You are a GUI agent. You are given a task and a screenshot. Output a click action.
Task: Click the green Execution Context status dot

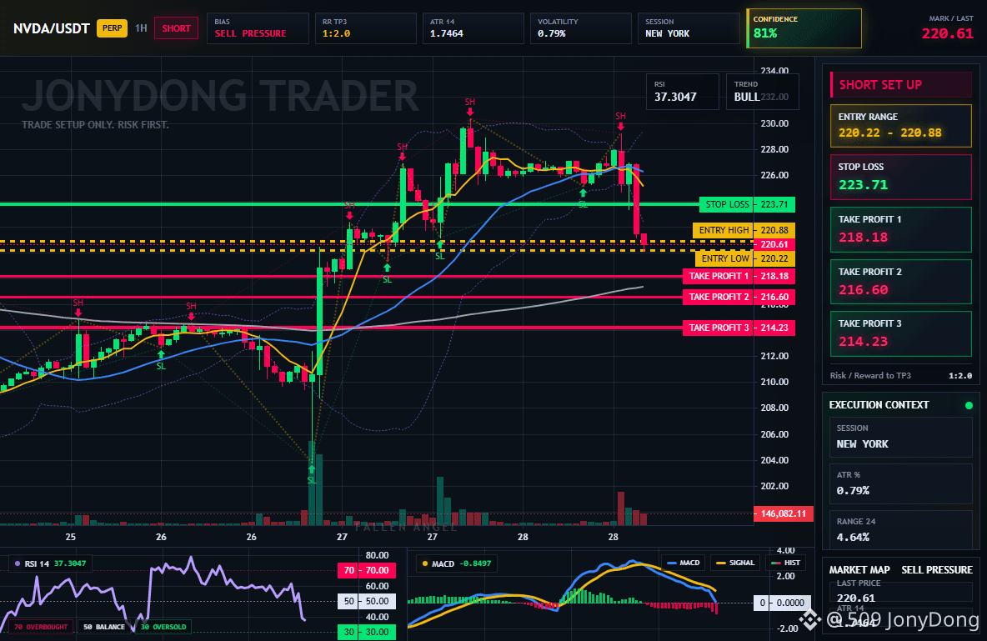click(x=969, y=405)
